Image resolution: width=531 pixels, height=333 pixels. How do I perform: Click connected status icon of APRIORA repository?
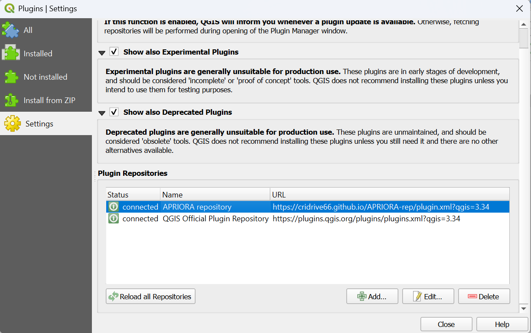113,207
